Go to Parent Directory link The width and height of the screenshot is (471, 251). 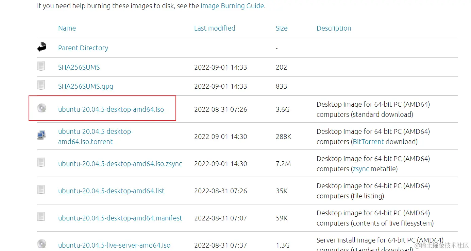click(83, 48)
